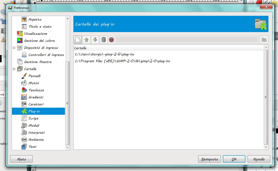Open Gestione del colore settings

[x=39, y=41]
